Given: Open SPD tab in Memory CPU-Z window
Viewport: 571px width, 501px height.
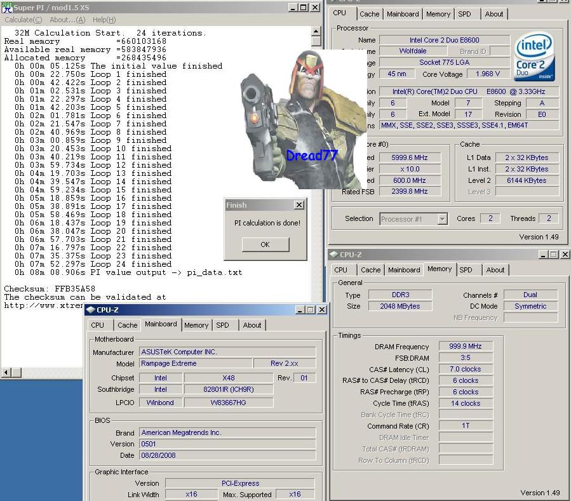Looking at the screenshot, I should pyautogui.click(x=466, y=270).
